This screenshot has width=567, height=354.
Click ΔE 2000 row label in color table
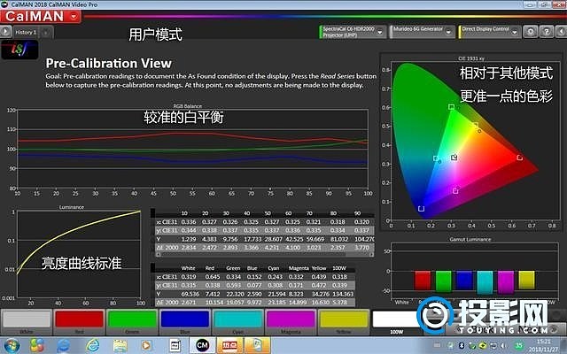(x=167, y=302)
